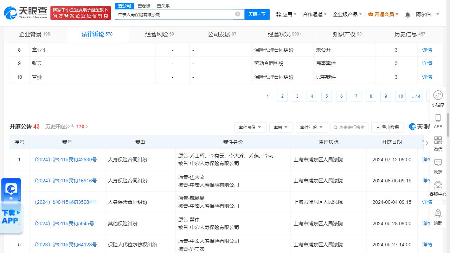The height and width of the screenshot is (253, 450).
Task: Switch to the 查老板 tab
Action: 143,6
